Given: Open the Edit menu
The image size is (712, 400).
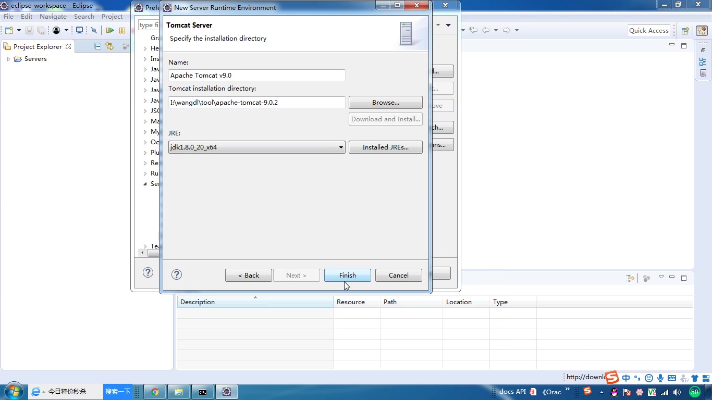Looking at the screenshot, I should pyautogui.click(x=27, y=17).
